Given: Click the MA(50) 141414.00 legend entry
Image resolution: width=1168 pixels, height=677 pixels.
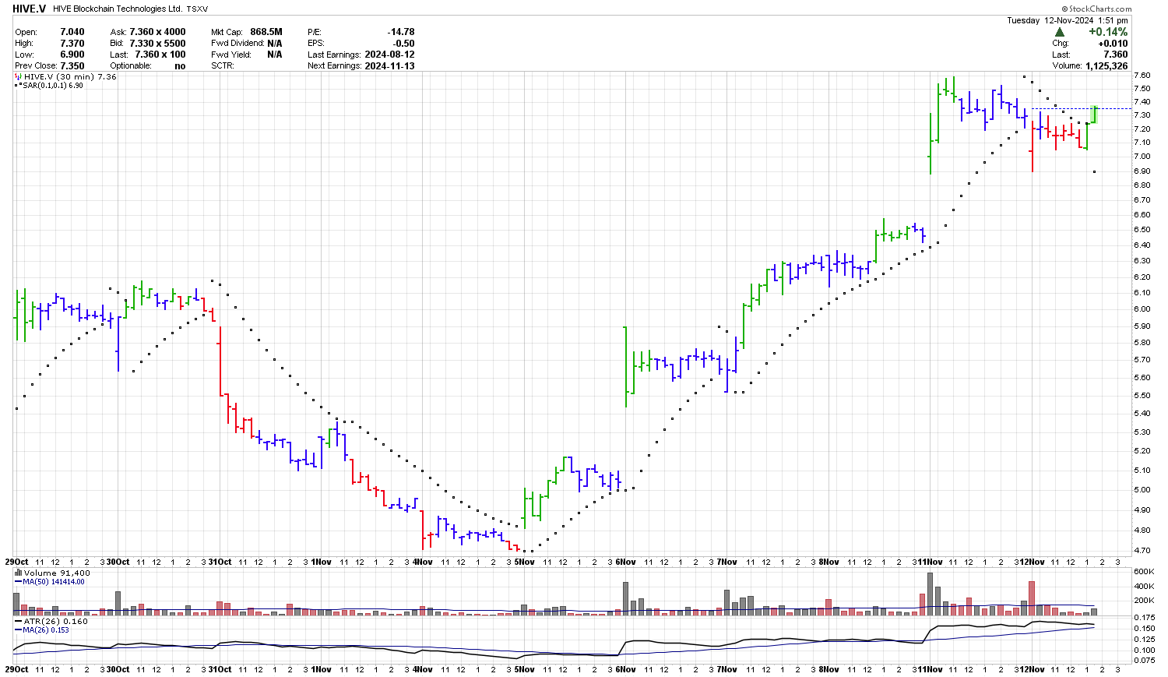Looking at the screenshot, I should tap(53, 581).
